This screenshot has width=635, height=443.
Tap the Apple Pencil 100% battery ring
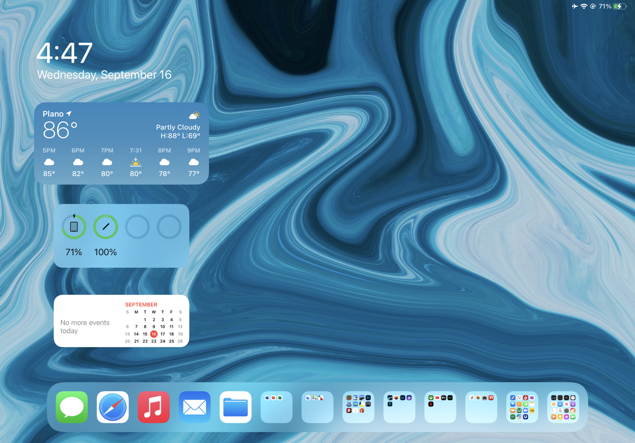click(x=105, y=227)
